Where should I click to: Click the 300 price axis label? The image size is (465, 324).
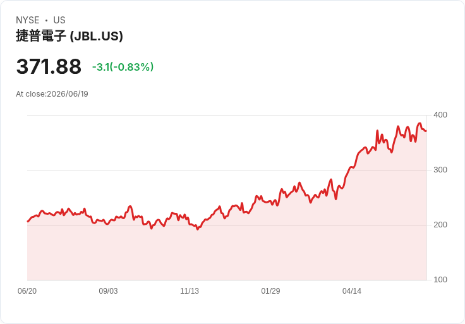click(440, 170)
